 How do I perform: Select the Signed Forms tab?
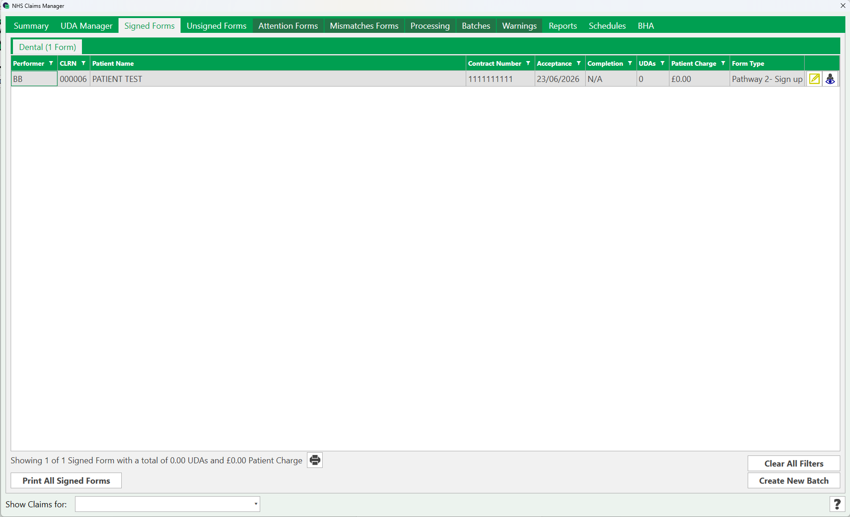pyautogui.click(x=150, y=26)
